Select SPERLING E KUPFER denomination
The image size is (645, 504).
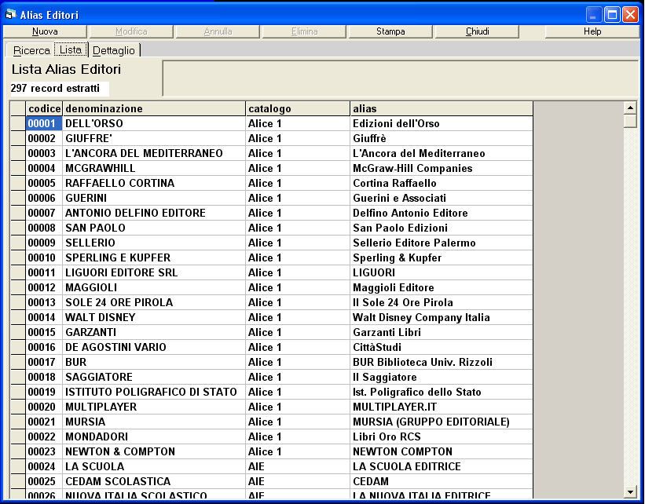click(x=154, y=257)
